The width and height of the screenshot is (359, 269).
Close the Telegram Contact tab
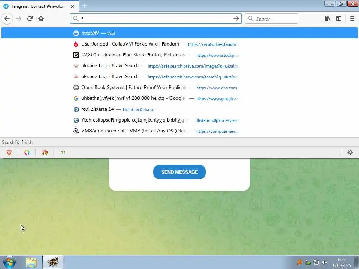[73, 6]
